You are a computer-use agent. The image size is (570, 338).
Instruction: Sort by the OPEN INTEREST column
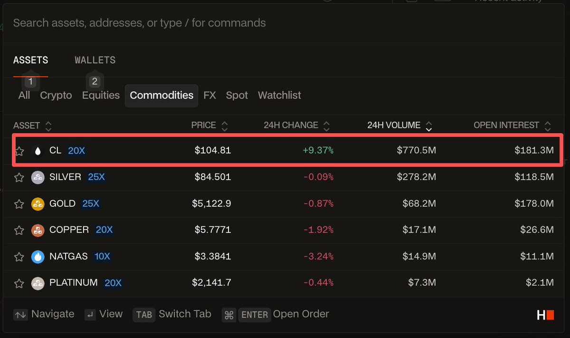[548, 126]
